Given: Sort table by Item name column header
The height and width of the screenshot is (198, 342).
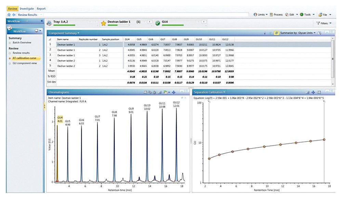Looking at the screenshot, I should click(67, 39).
